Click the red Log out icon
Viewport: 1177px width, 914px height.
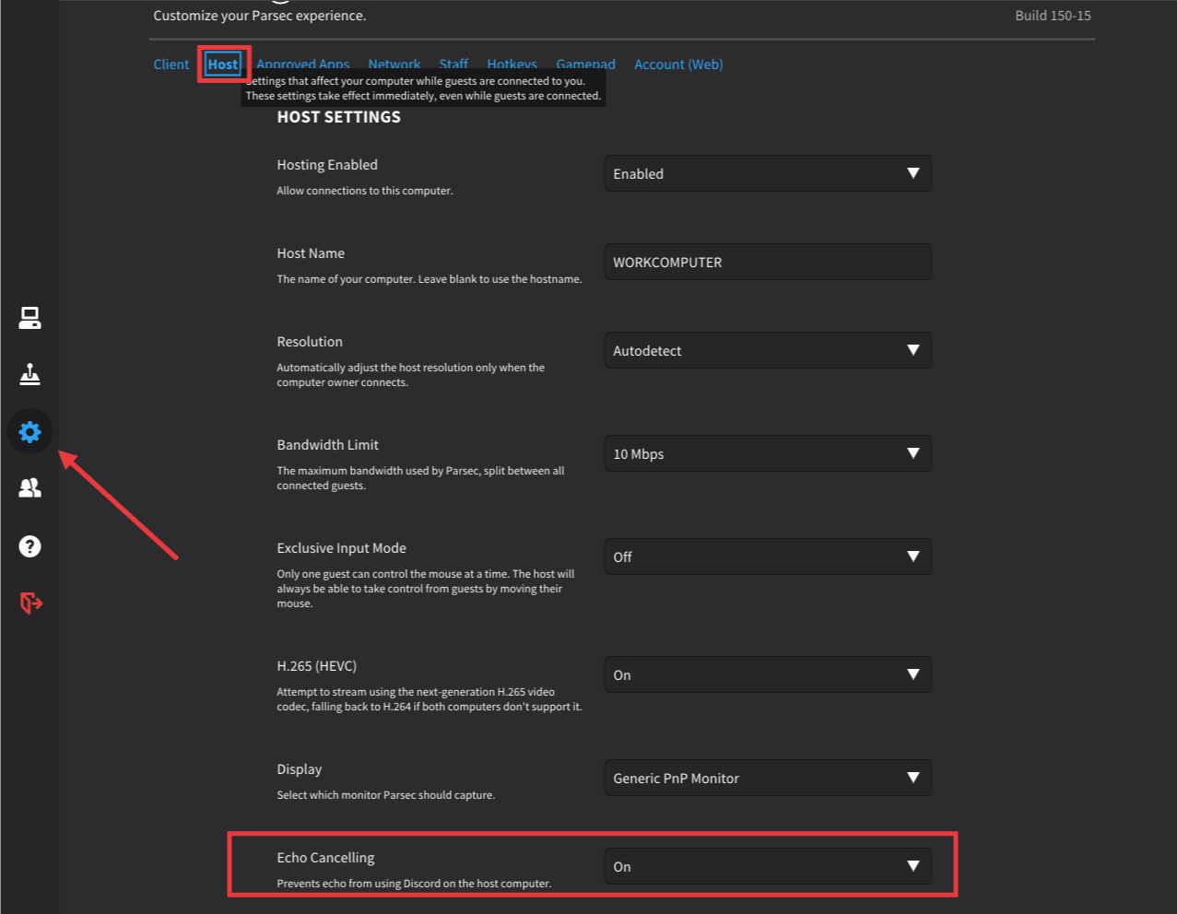[x=30, y=603]
